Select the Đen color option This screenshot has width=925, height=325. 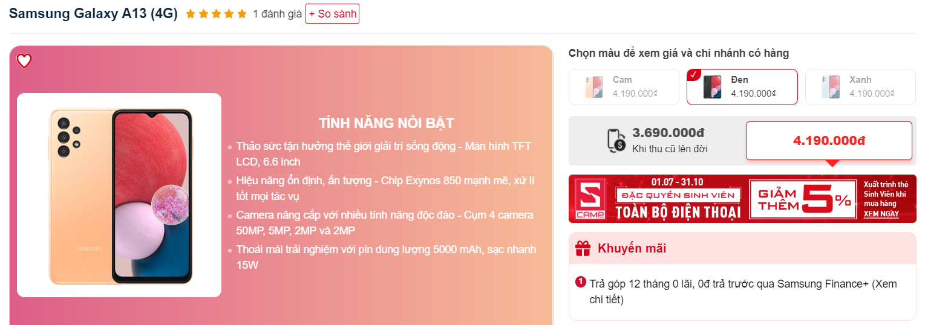click(742, 87)
